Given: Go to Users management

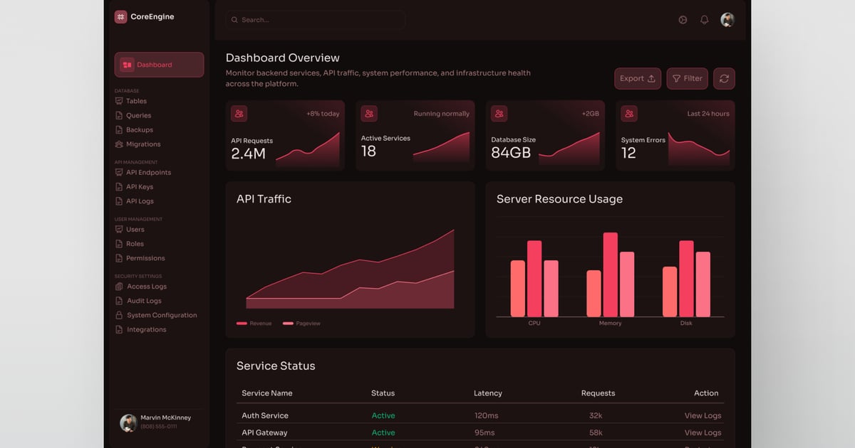Looking at the screenshot, I should 135,230.
